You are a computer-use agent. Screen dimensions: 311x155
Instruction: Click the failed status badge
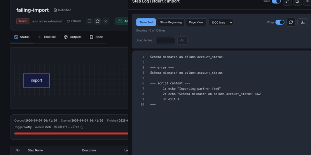[23, 21]
